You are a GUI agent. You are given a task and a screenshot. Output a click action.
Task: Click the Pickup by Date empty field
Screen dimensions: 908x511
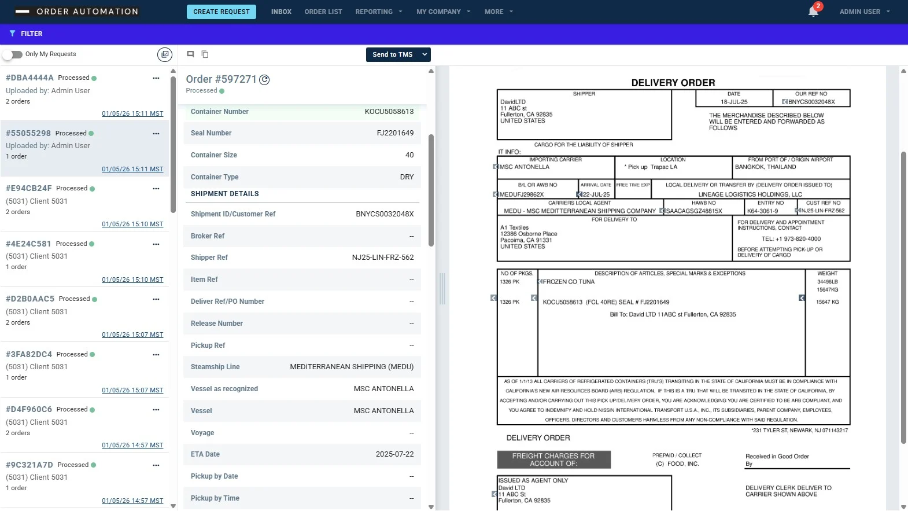click(x=412, y=476)
